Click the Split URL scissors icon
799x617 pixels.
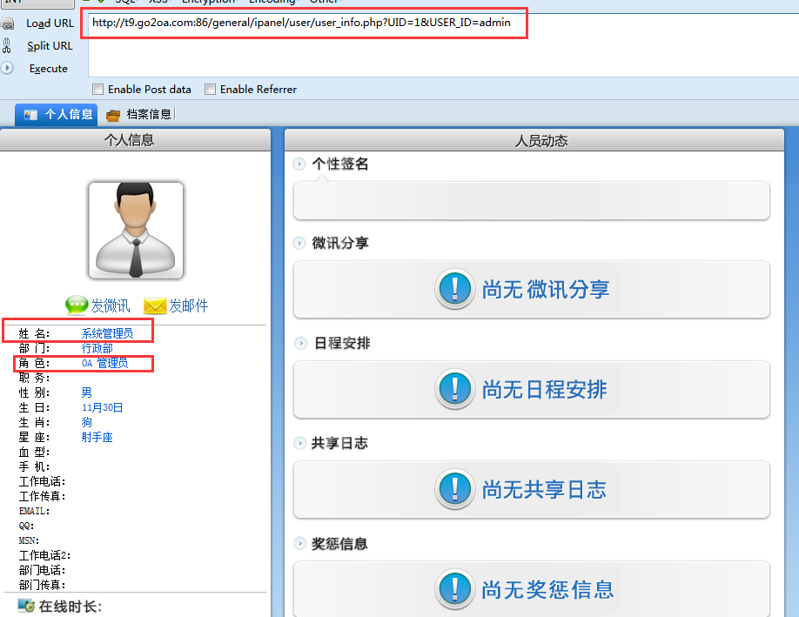pyautogui.click(x=7, y=45)
